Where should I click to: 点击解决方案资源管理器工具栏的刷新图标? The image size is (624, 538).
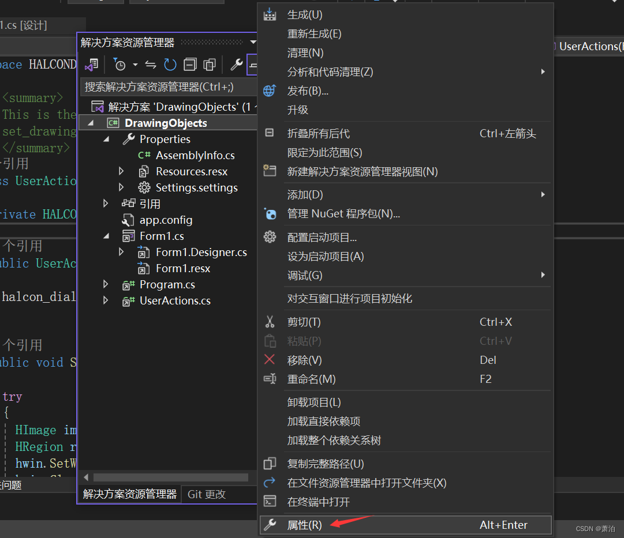(x=170, y=65)
